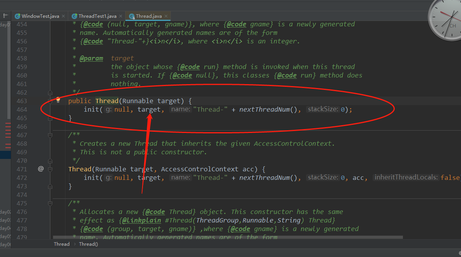Click the 'inheritThreadLocals:' hint on line 472
The height and width of the screenshot is (257, 461).
click(406, 177)
